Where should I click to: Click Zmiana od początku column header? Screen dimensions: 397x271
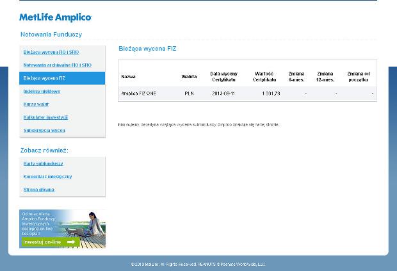359,76
